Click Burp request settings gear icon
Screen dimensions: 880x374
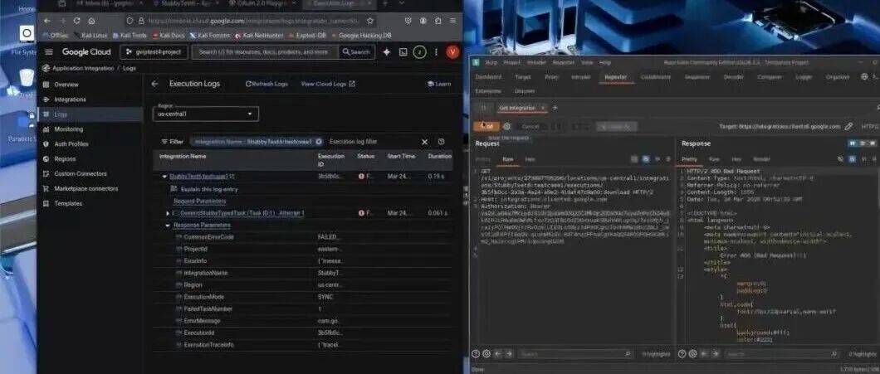[x=506, y=127]
